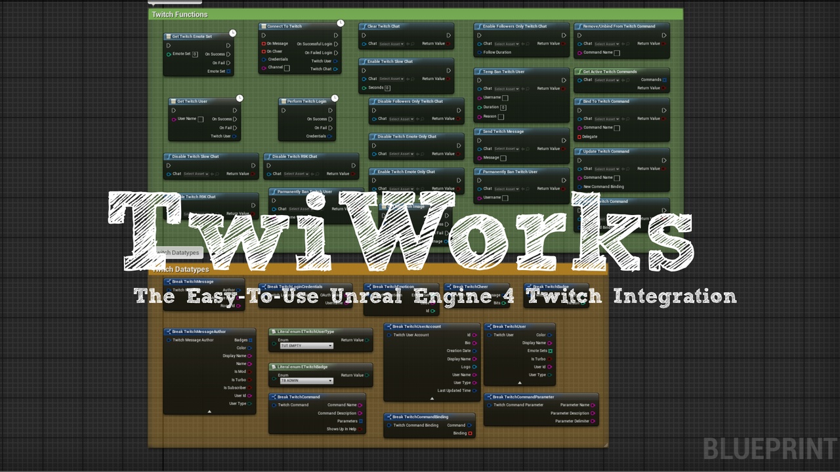This screenshot has width=840, height=472.
Task: Click Parameters array pin on Break TwitchCommand
Action: [x=361, y=421]
